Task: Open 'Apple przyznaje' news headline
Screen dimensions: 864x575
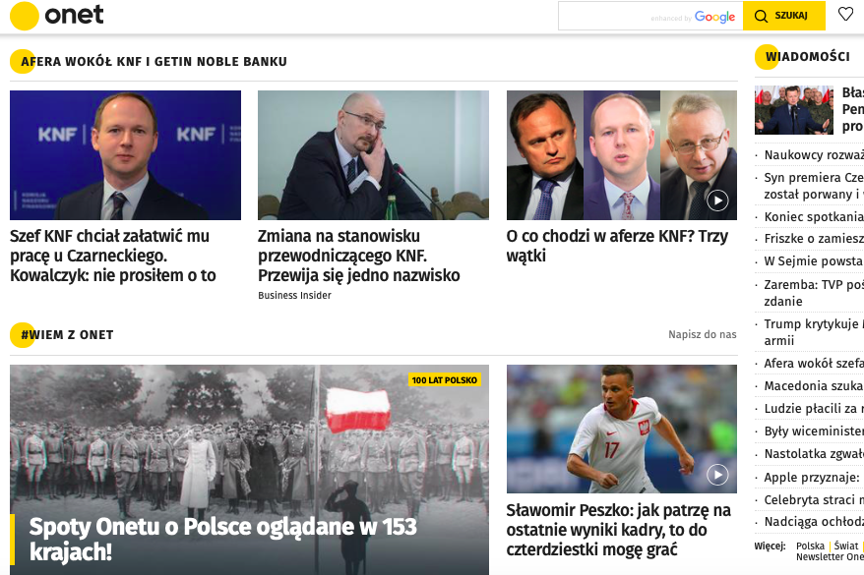Action: 811,478
